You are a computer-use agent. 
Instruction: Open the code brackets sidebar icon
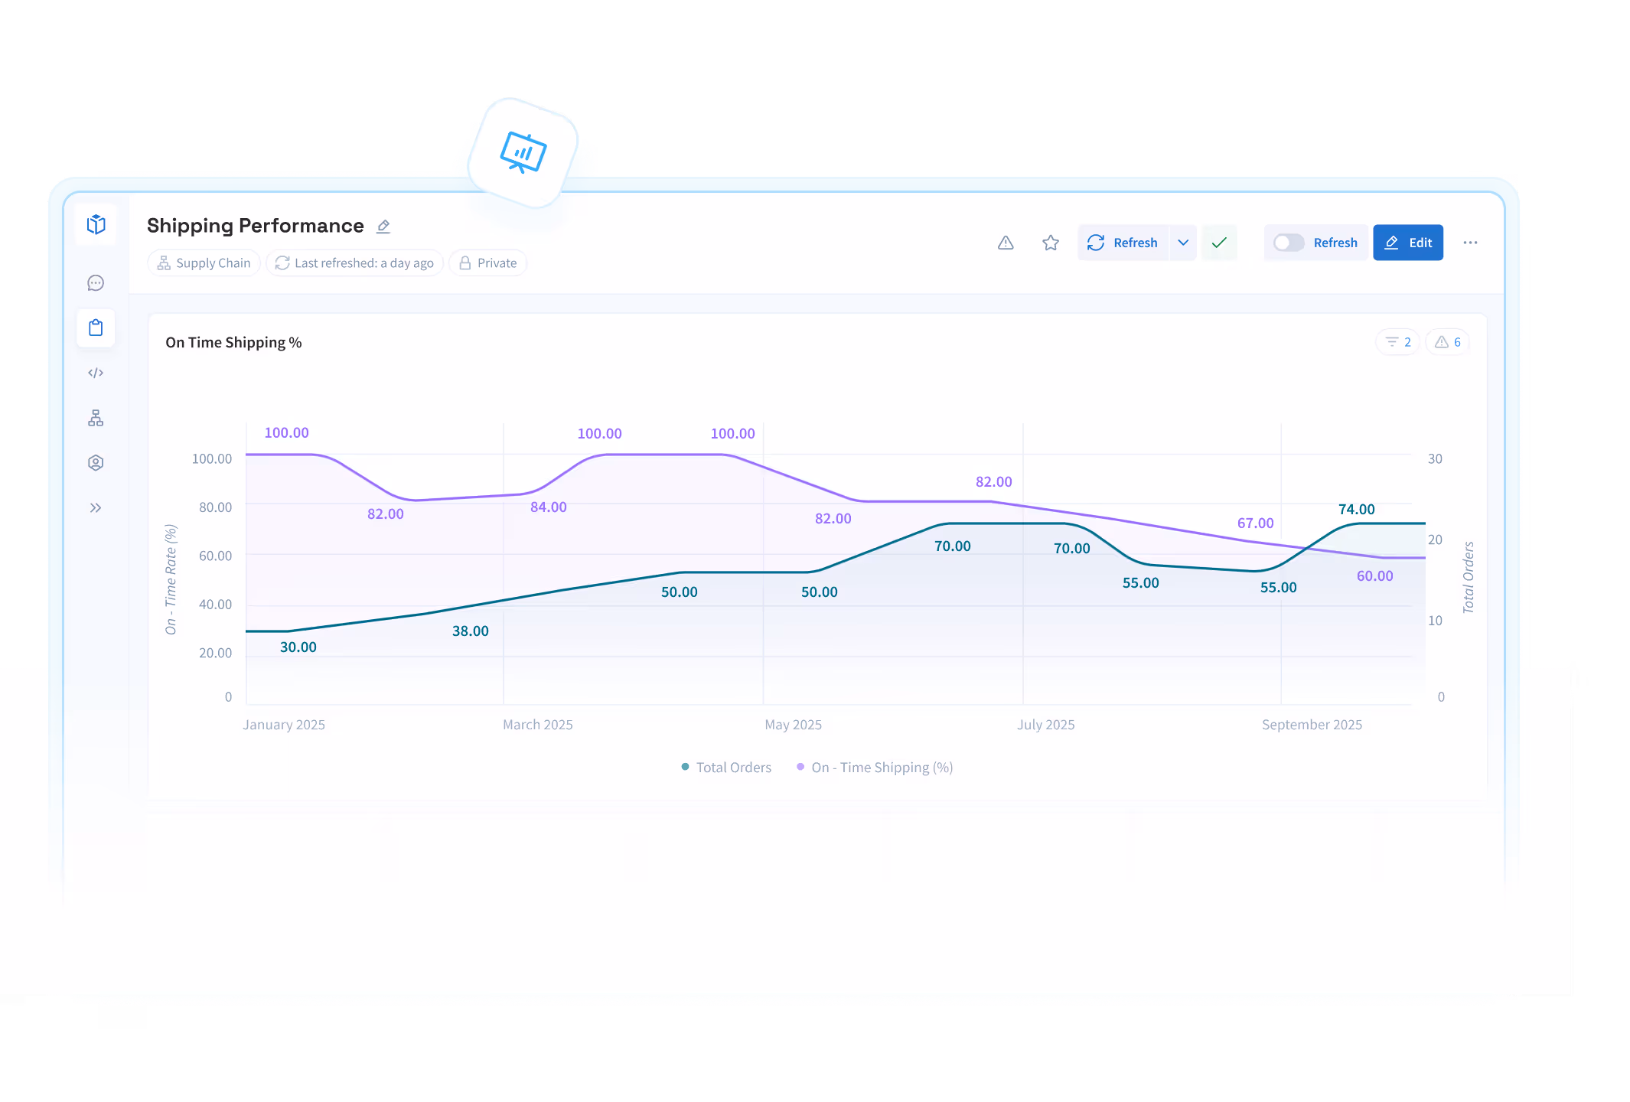[x=96, y=373]
